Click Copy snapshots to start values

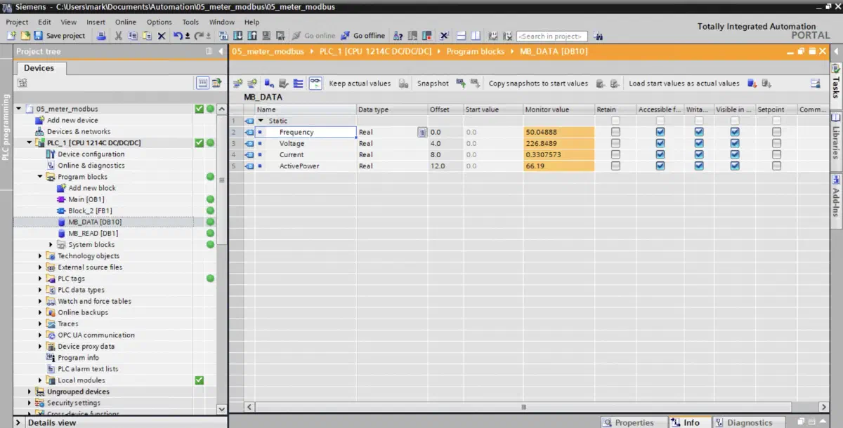538,83
